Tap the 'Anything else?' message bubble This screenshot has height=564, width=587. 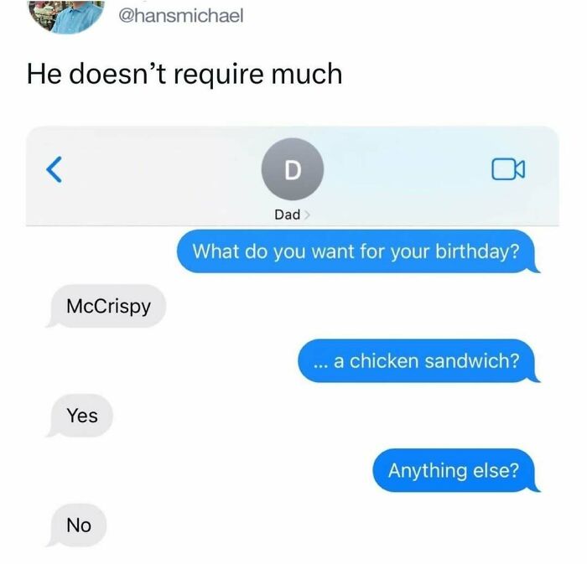[455, 470]
